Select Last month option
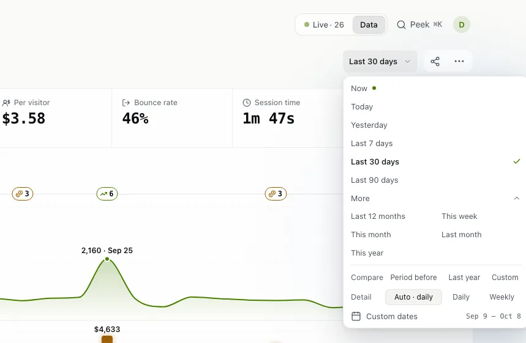This screenshot has width=526, height=343. coord(461,235)
